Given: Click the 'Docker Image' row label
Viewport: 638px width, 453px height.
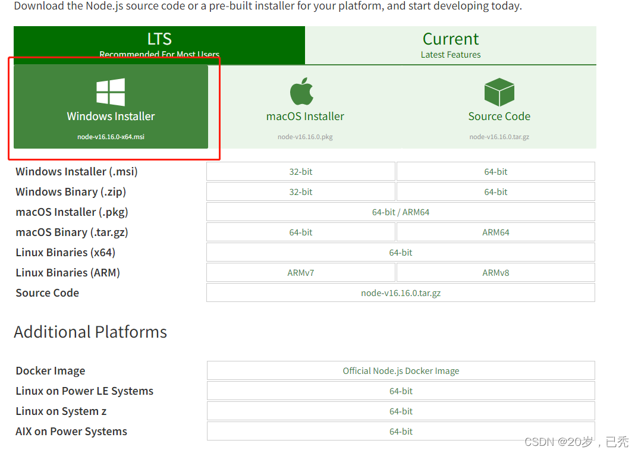Looking at the screenshot, I should point(51,371).
